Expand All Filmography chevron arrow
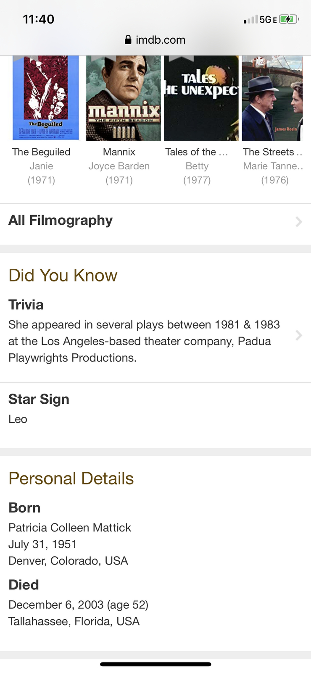 click(299, 221)
